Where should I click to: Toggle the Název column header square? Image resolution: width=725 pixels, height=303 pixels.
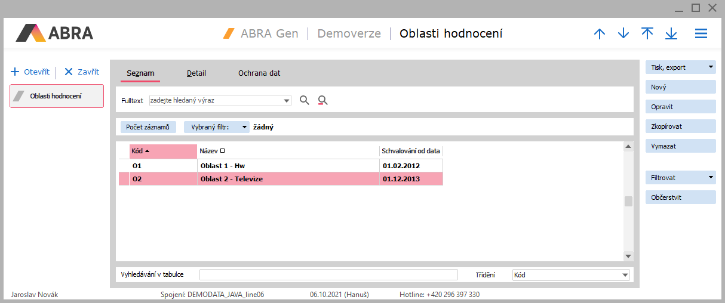(223, 151)
